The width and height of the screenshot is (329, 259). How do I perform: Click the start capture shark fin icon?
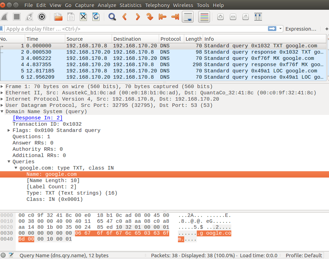[x=5, y=17]
